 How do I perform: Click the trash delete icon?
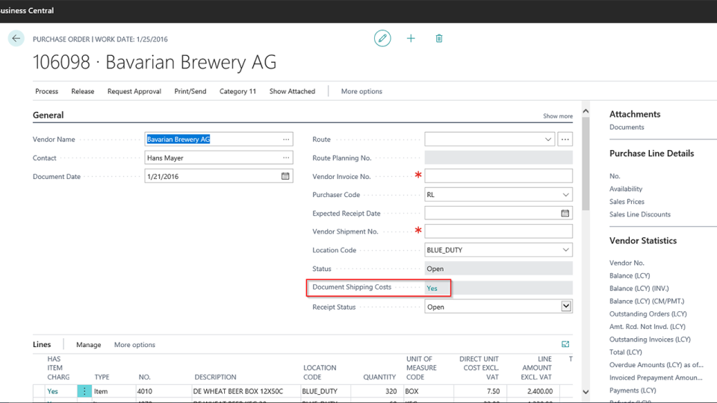(439, 39)
